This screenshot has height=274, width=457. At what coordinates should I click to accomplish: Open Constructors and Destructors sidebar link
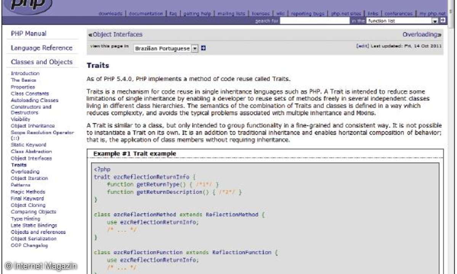tap(31, 110)
